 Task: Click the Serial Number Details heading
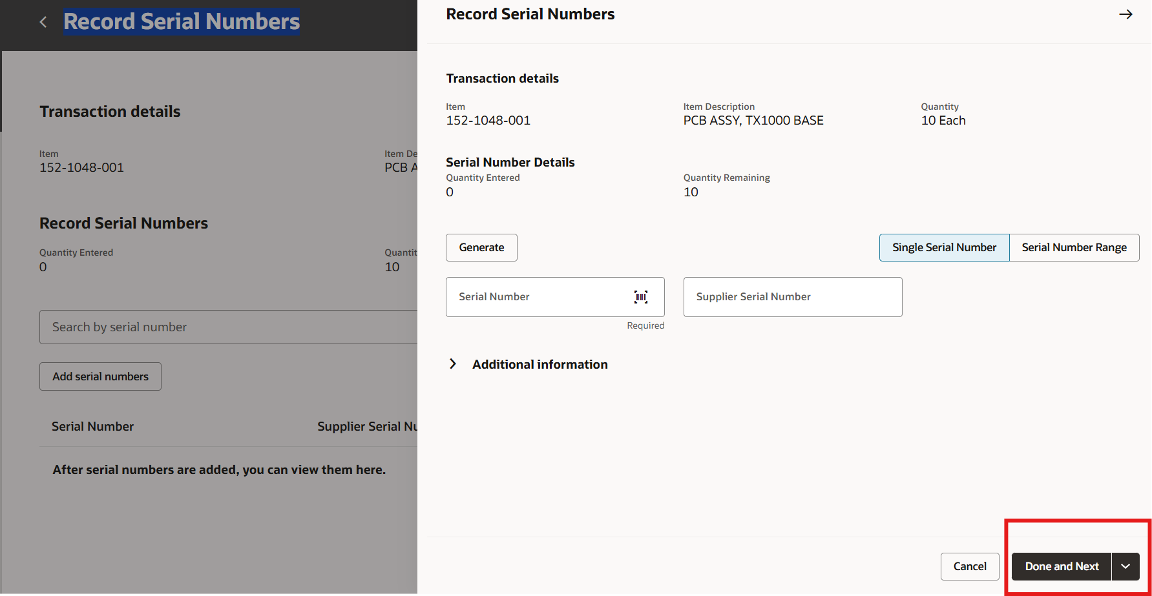(x=510, y=162)
